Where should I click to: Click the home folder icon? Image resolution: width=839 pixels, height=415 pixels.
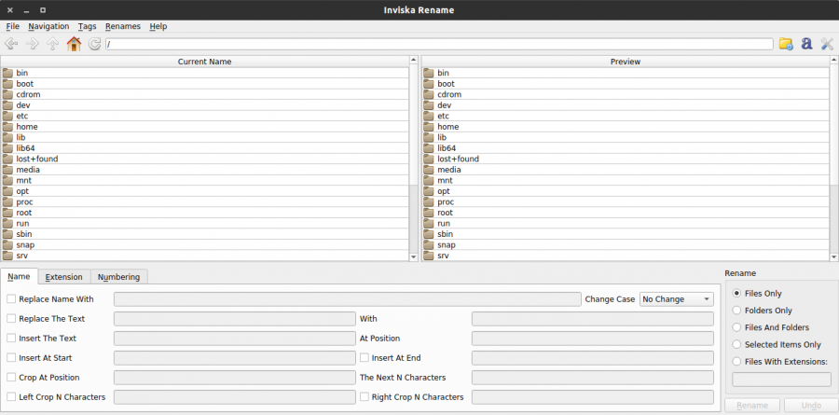pos(74,44)
